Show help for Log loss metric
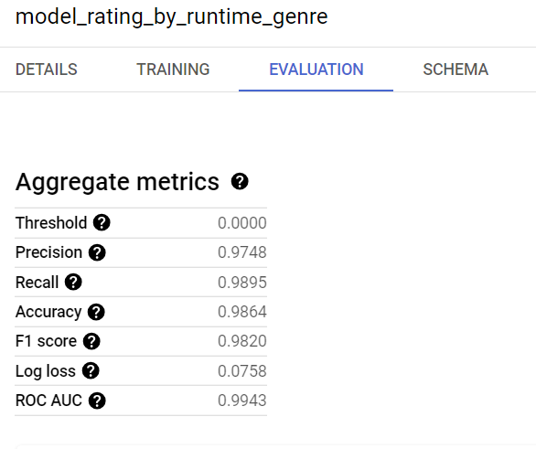 (91, 371)
